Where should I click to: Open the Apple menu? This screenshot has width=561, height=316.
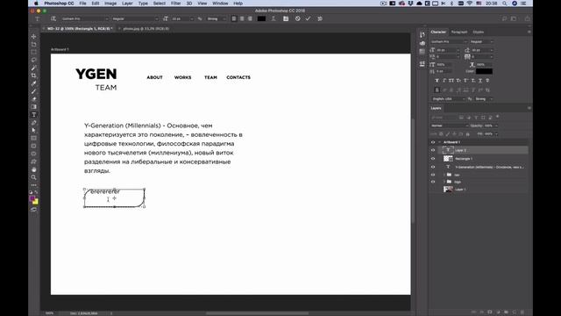(x=36, y=4)
